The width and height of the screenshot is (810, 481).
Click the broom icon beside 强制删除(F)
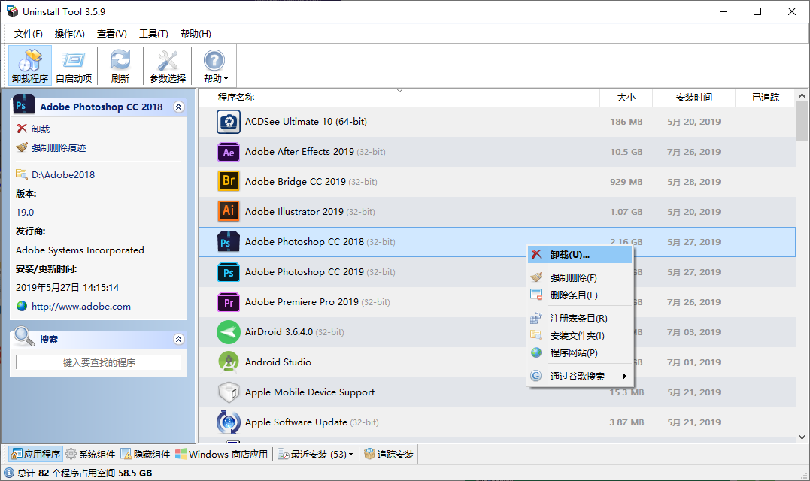pyautogui.click(x=536, y=277)
